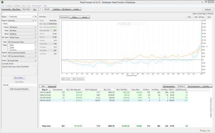
Task: Click the icon right of Player field
Action: (x=36, y=17)
